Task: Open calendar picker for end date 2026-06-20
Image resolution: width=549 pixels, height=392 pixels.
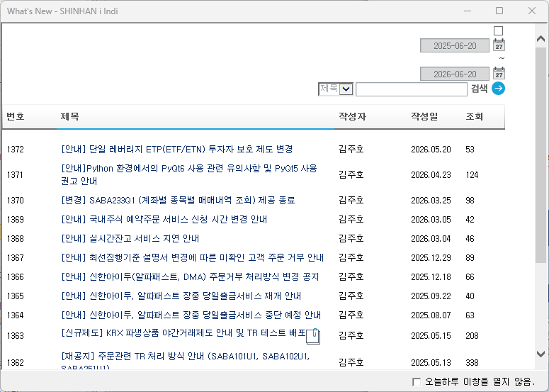Action: (x=499, y=73)
